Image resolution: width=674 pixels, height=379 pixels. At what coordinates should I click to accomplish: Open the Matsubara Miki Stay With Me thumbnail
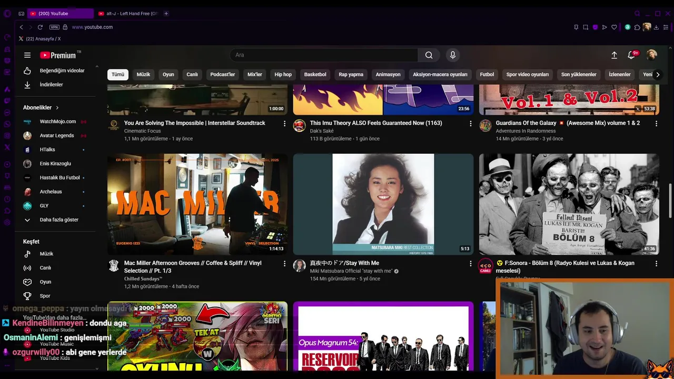pyautogui.click(x=383, y=204)
